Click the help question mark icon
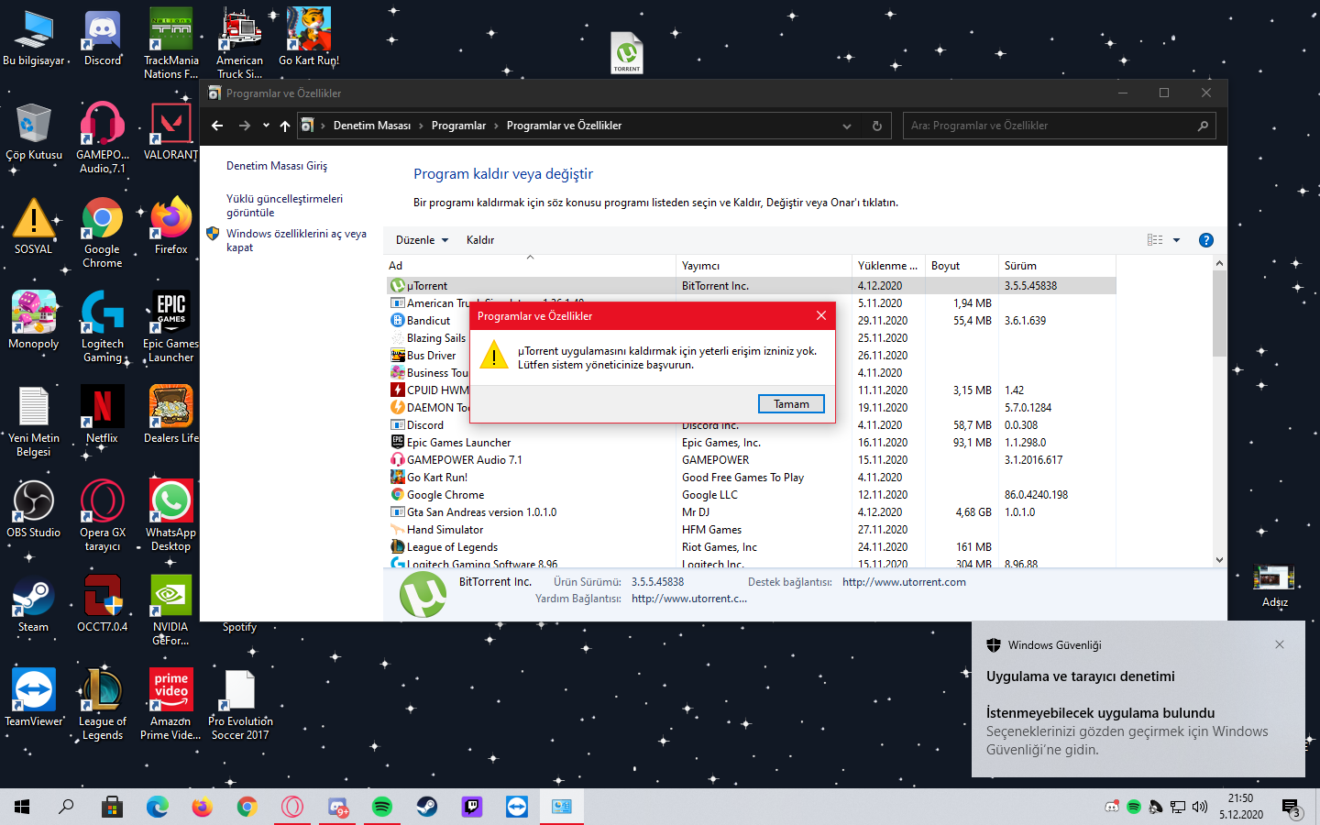Screen dimensions: 1320x825 click(1206, 240)
